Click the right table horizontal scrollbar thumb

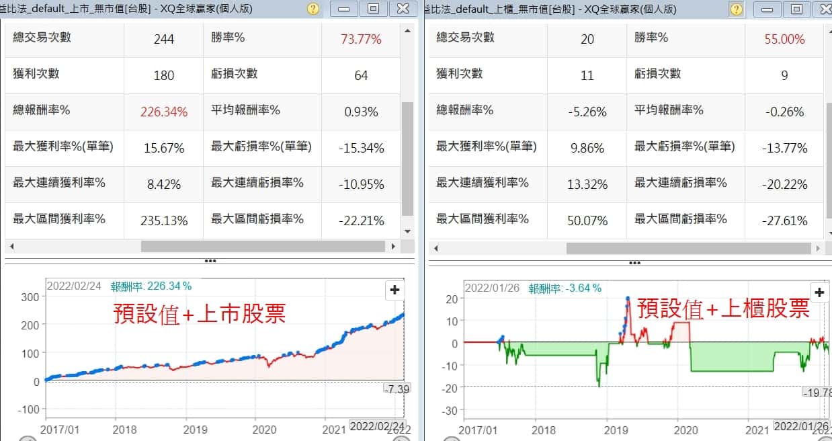[692, 248]
